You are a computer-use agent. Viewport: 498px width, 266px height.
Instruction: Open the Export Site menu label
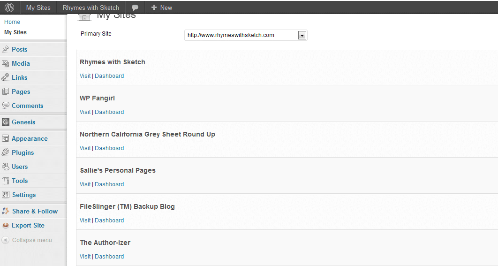[x=28, y=225]
